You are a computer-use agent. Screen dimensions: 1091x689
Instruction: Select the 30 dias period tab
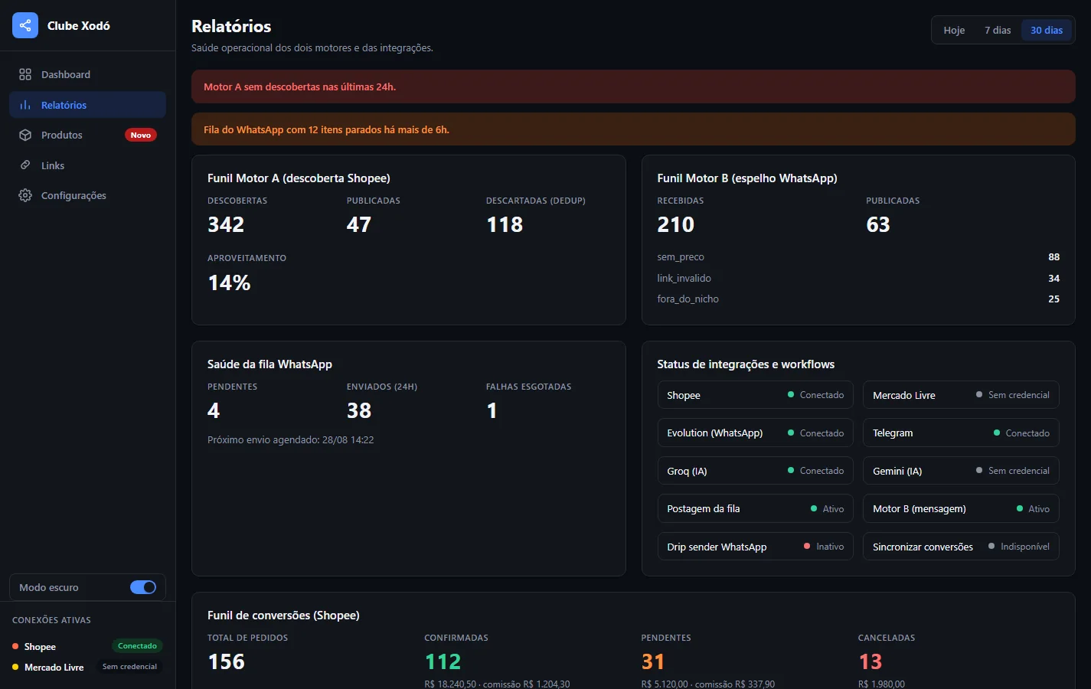[x=1047, y=31]
